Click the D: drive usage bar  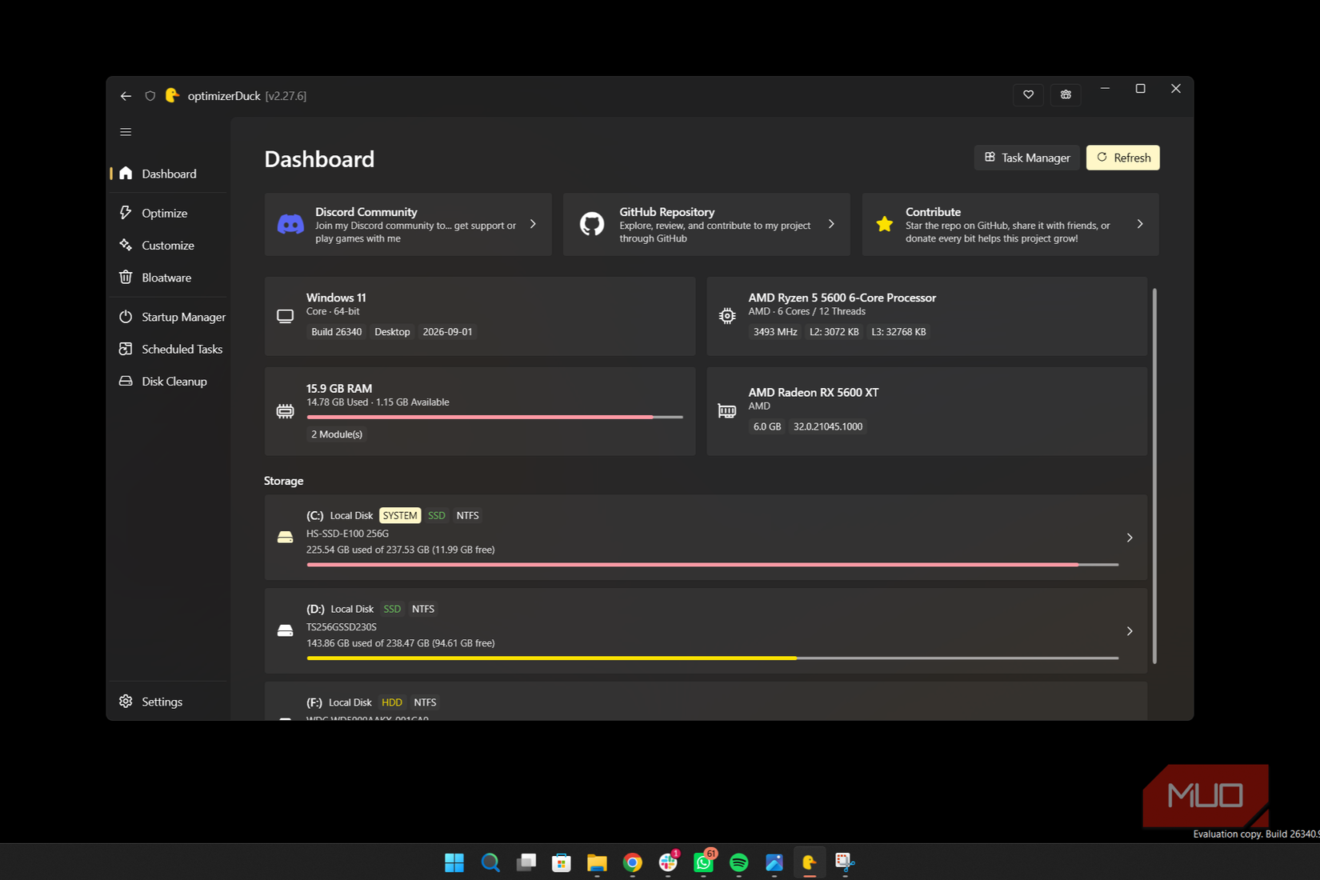(x=712, y=658)
